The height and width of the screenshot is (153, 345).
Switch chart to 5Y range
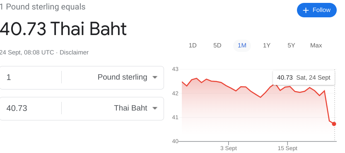pos(291,46)
